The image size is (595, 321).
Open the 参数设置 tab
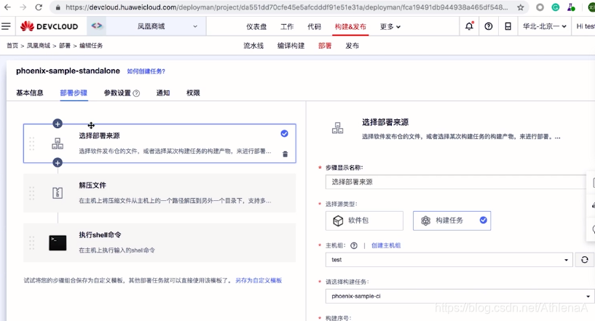(x=117, y=93)
